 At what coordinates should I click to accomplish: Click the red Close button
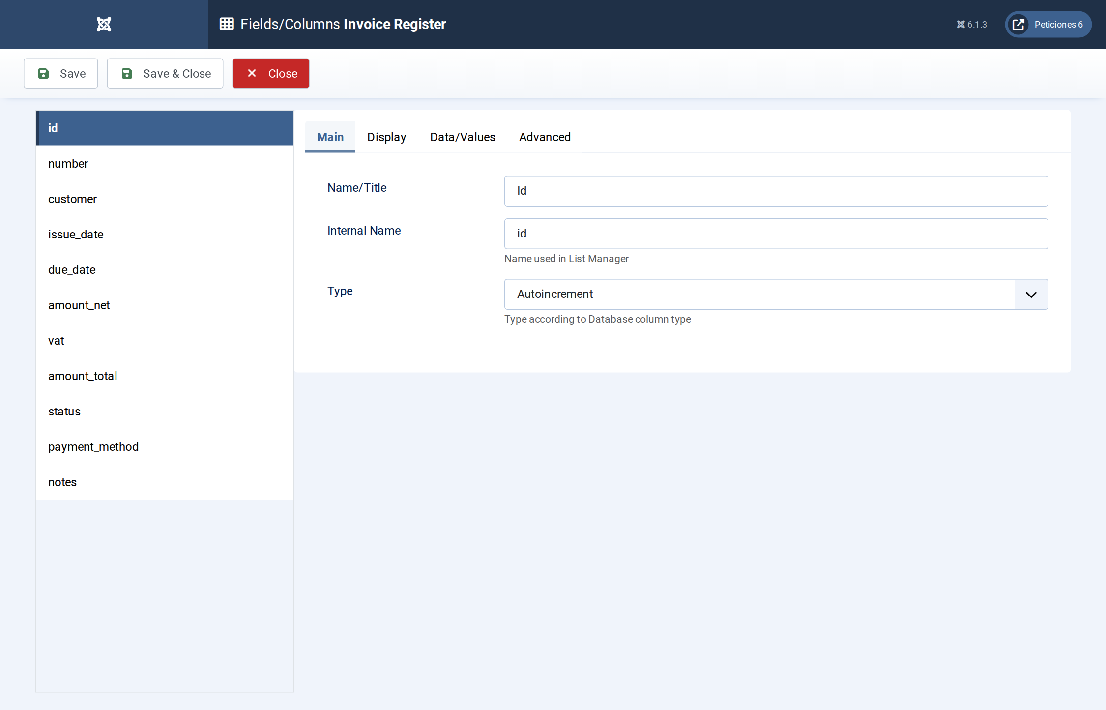271,73
